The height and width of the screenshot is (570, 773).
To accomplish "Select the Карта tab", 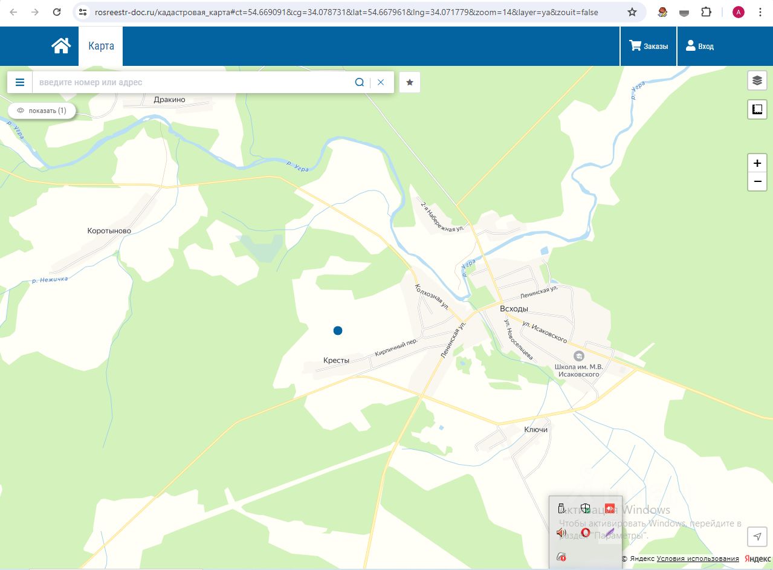I will [x=101, y=46].
